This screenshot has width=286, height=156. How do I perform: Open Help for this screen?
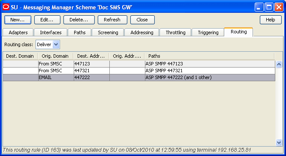[x=271, y=20]
